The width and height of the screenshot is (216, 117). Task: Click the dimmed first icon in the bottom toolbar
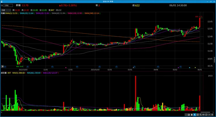[186, 115]
